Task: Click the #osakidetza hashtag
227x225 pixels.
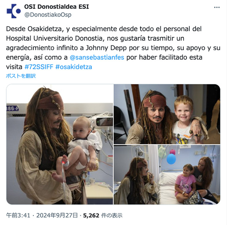Action: point(74,67)
